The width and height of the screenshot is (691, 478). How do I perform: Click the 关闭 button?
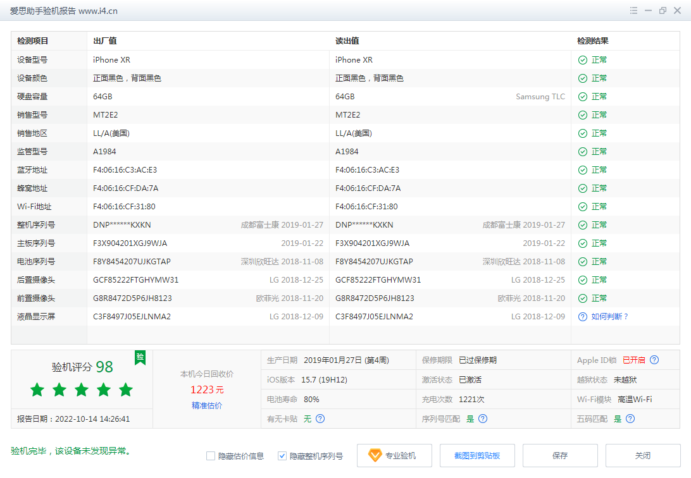tap(643, 455)
